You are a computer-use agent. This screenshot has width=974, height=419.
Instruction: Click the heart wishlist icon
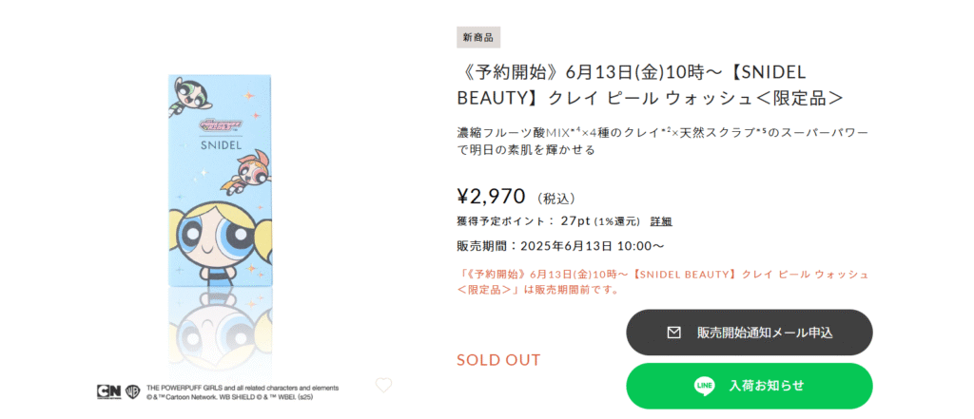(383, 385)
